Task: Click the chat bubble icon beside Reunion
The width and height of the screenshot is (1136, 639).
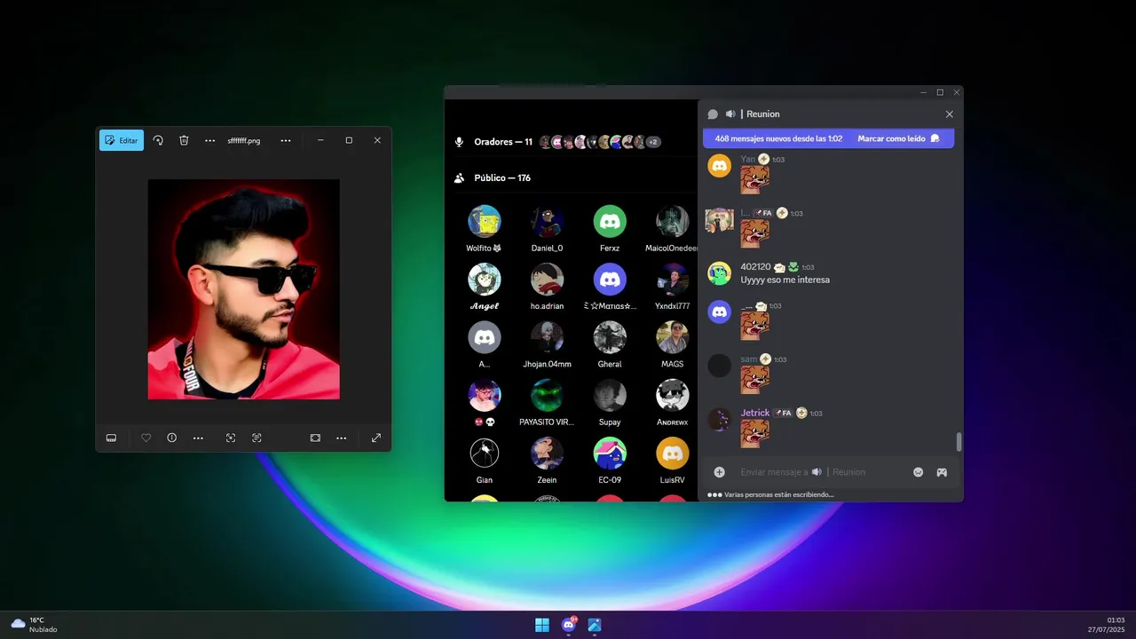Action: pos(713,114)
